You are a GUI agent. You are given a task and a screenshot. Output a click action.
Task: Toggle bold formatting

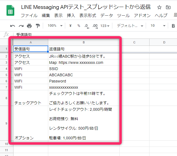(173, 26)
